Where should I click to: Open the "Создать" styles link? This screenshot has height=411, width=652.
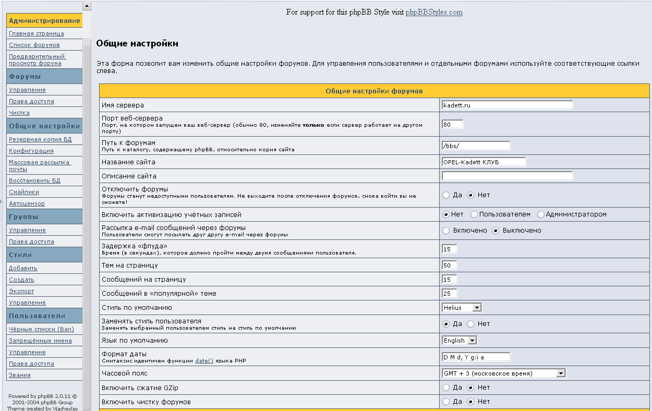coord(21,280)
